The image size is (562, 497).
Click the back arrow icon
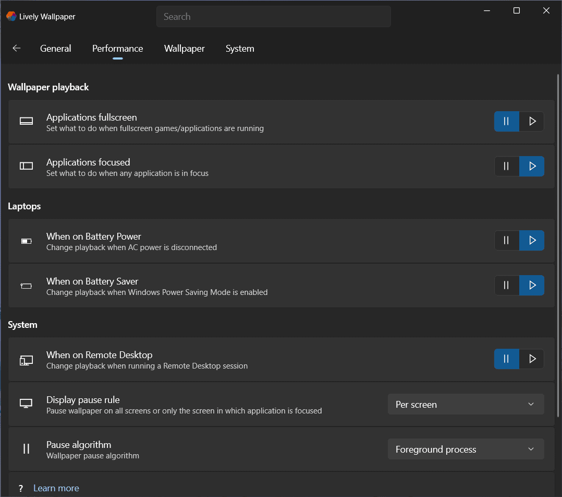click(x=17, y=49)
